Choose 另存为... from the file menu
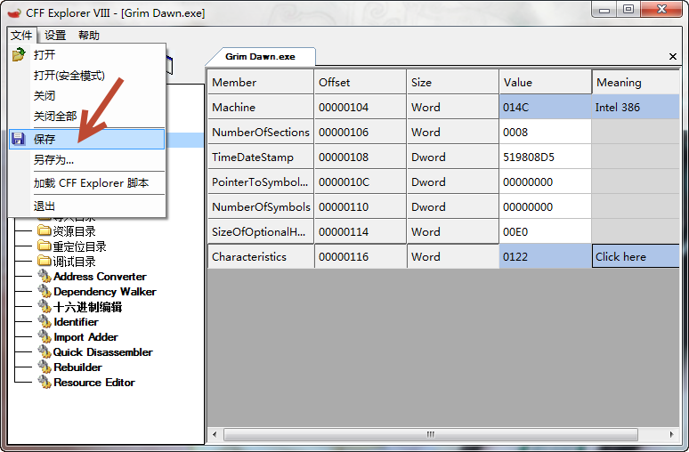This screenshot has height=452, width=689. coord(53,160)
